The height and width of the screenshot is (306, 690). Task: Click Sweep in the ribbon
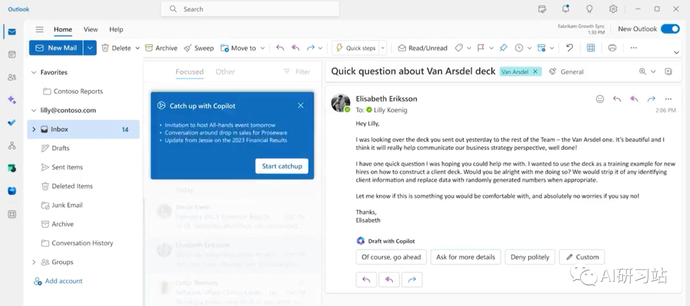199,48
